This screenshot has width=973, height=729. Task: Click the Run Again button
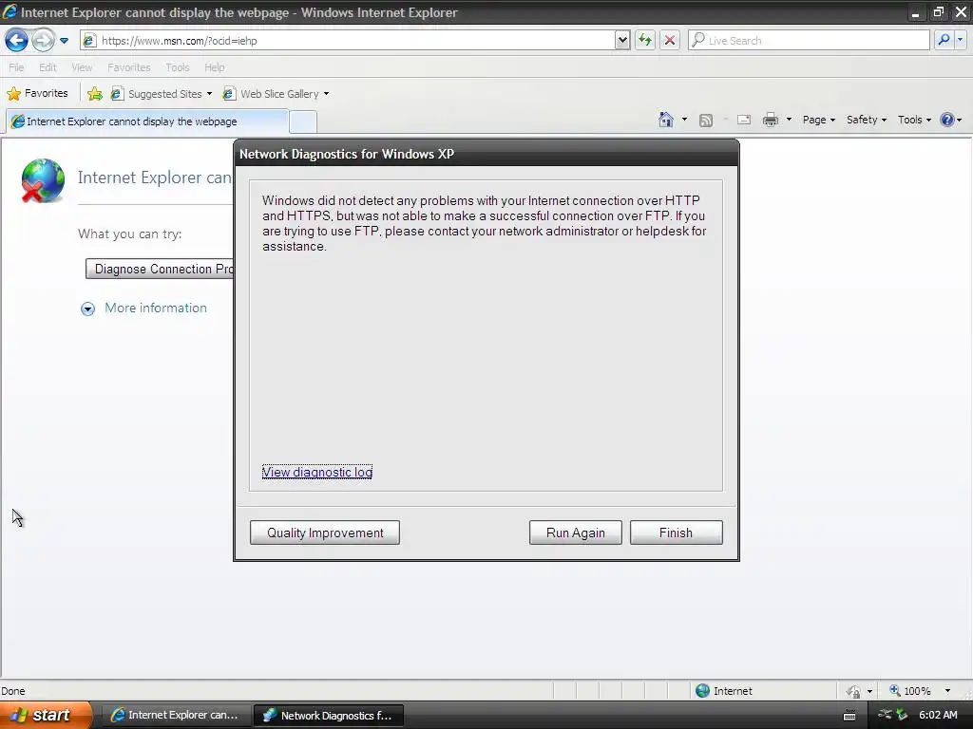[575, 533]
